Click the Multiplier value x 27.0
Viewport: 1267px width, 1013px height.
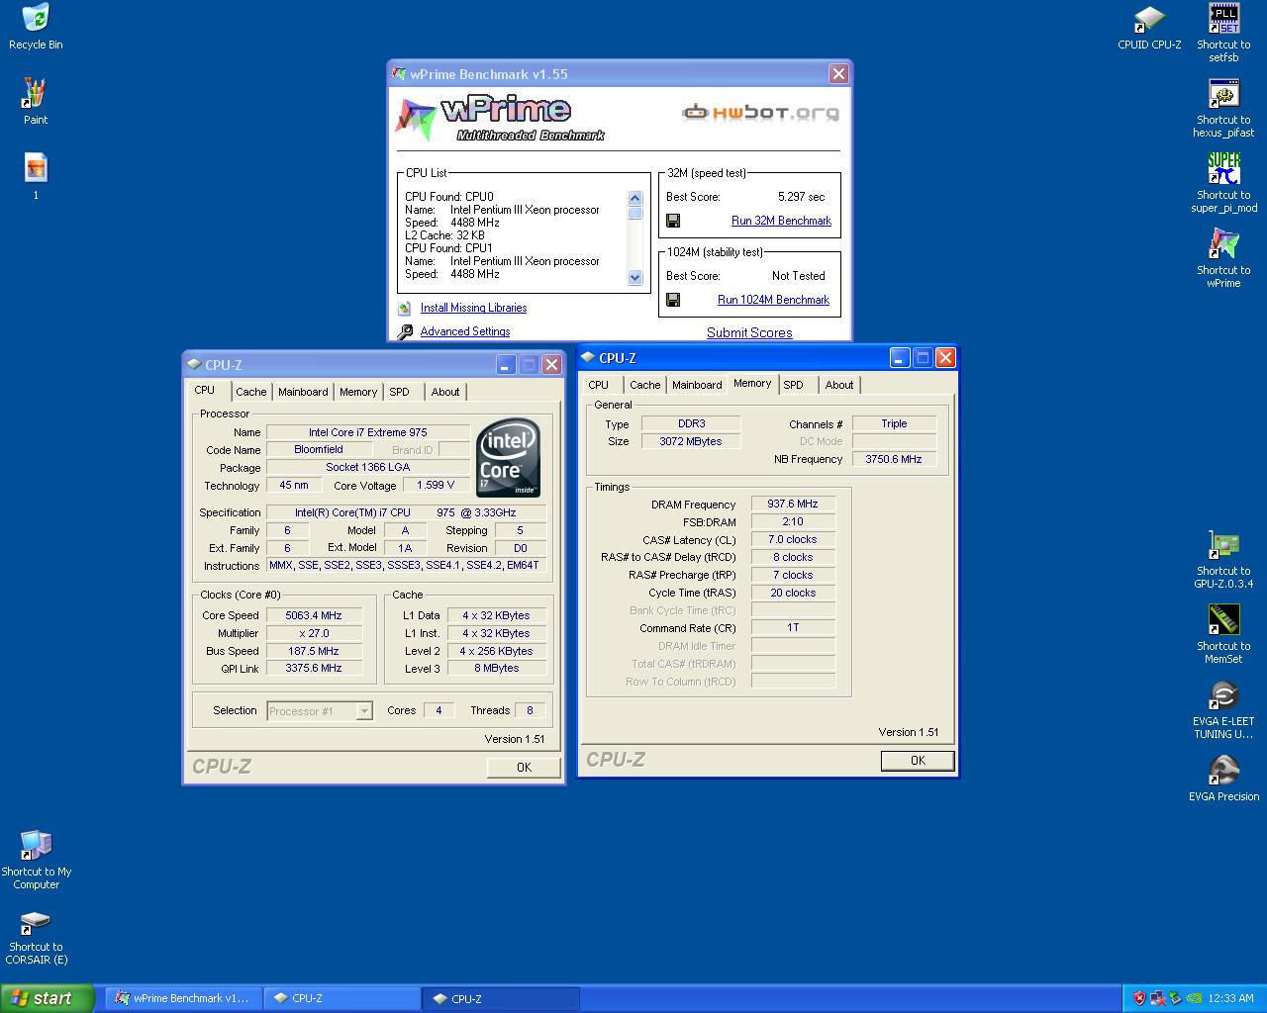pyautogui.click(x=314, y=633)
